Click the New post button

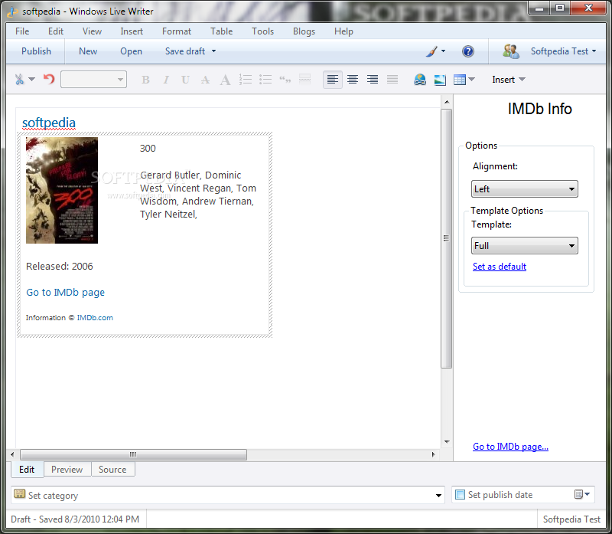pos(88,51)
